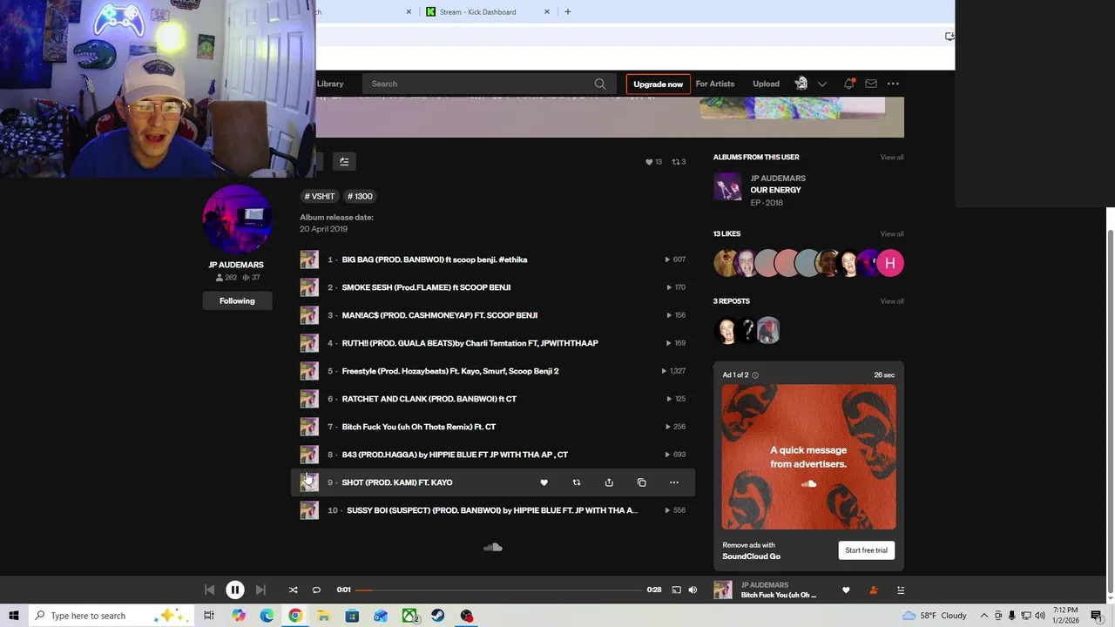Open the Windows Start menu

pyautogui.click(x=14, y=616)
